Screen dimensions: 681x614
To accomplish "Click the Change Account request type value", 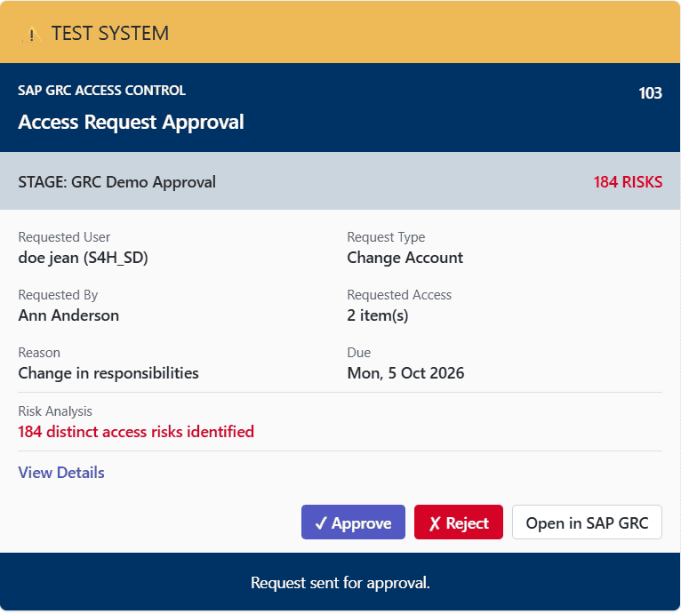I will pos(405,258).
